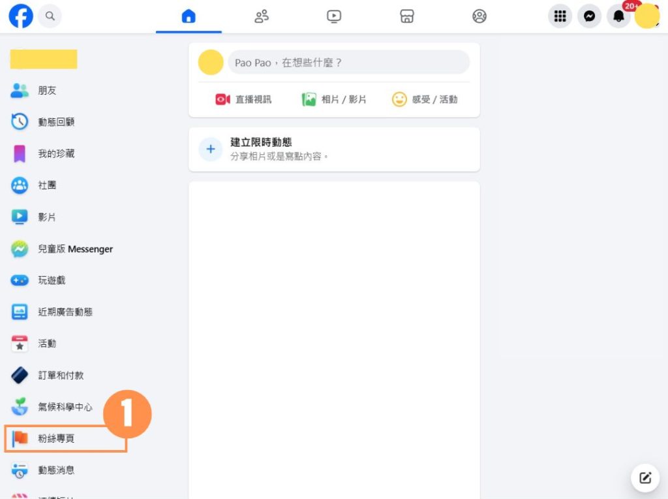Click the Facebook logo icon

[21, 16]
